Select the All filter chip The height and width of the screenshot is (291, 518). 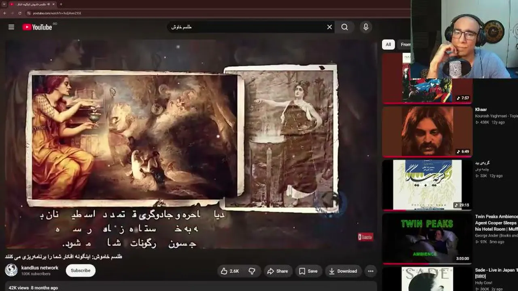(x=388, y=44)
